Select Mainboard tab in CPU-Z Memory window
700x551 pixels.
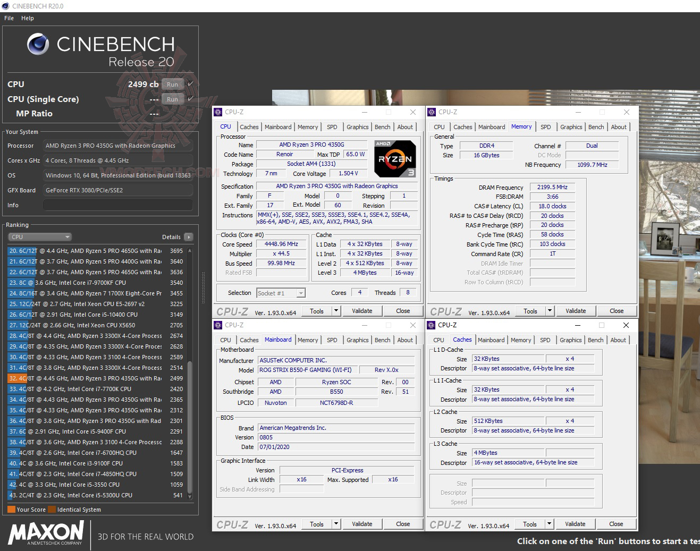coord(492,127)
